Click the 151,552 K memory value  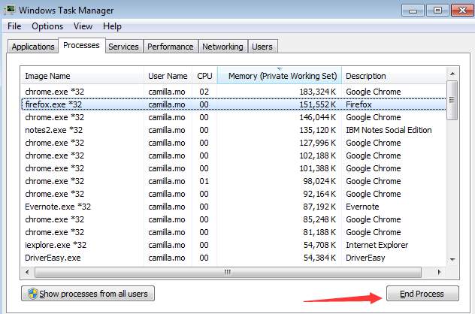318,104
